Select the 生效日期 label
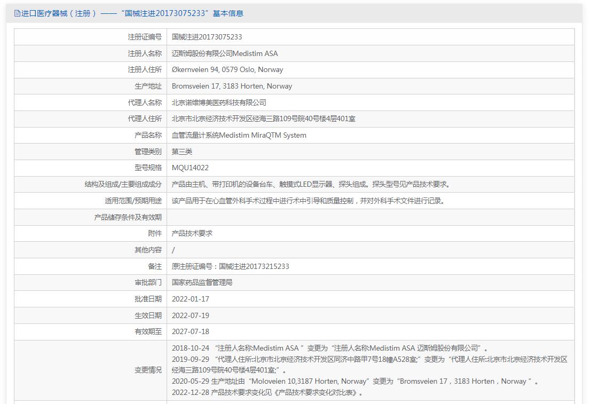 coord(148,315)
